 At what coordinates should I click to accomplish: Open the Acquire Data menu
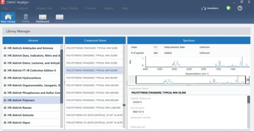[x=44, y=8]
